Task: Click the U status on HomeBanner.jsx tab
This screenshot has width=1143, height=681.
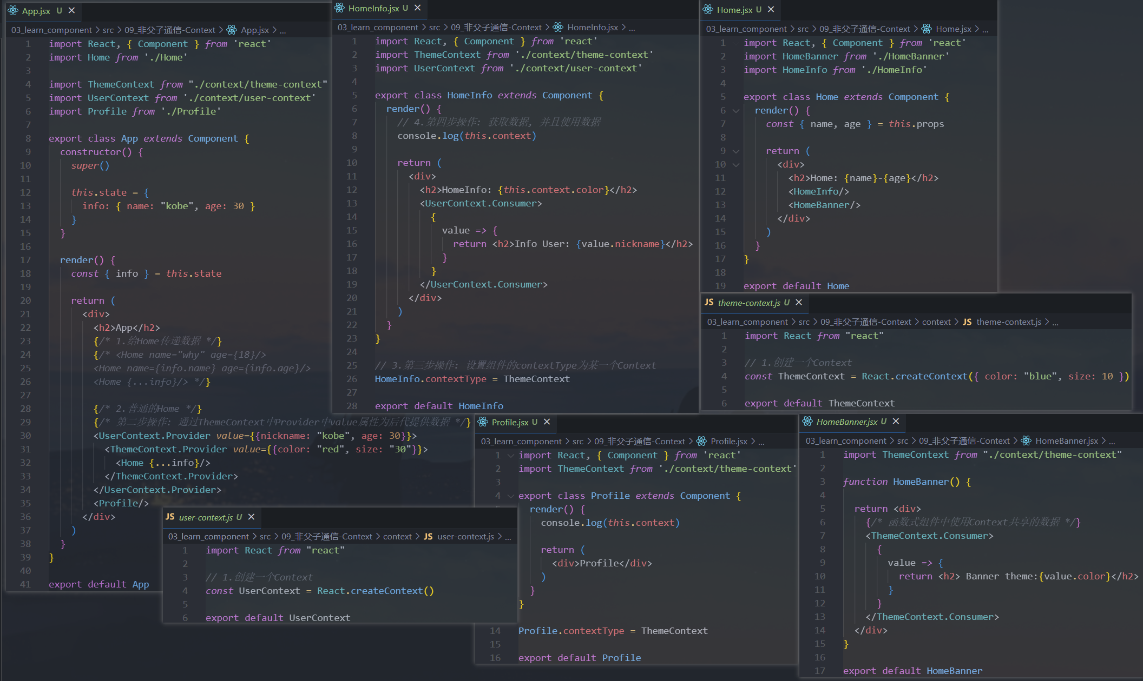Action: pyautogui.click(x=883, y=421)
